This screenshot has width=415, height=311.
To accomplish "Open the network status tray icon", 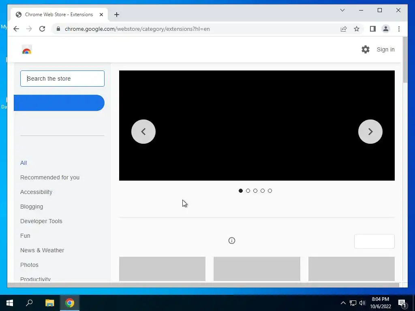I will point(353,303).
